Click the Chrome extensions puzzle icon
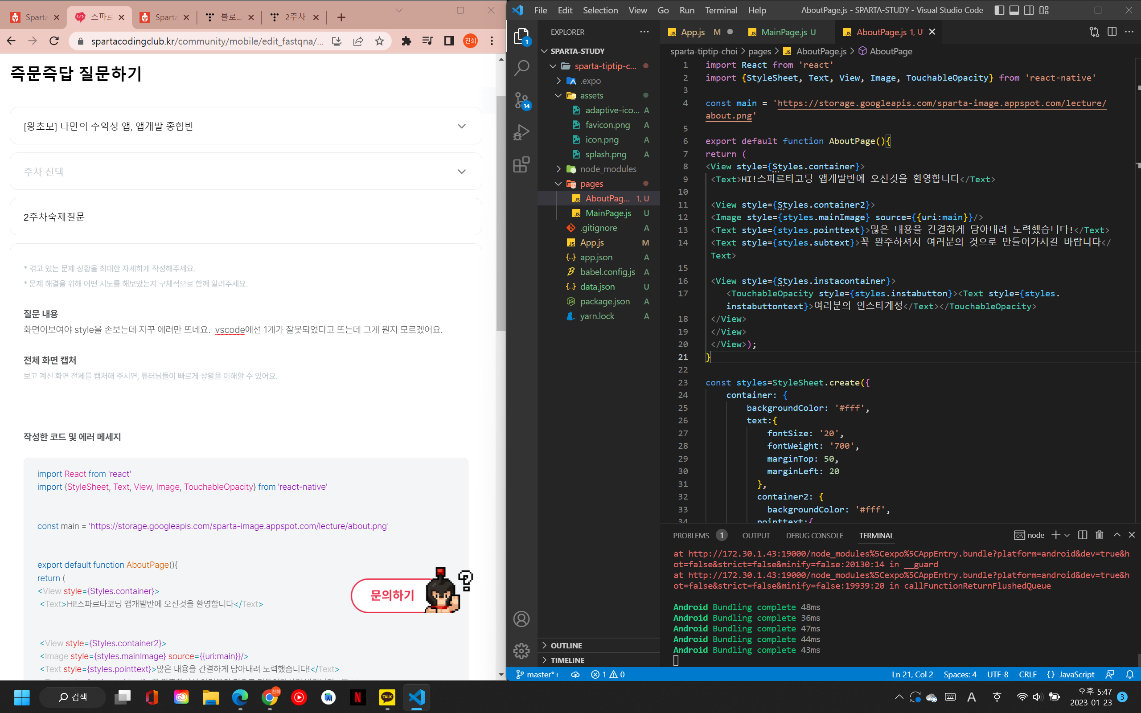The width and height of the screenshot is (1141, 713). point(406,41)
